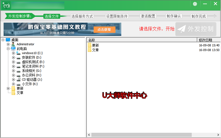Viewport: 221px width, 138px height.
Task: Click the 此电脑 computer icon
Action: click(13, 49)
